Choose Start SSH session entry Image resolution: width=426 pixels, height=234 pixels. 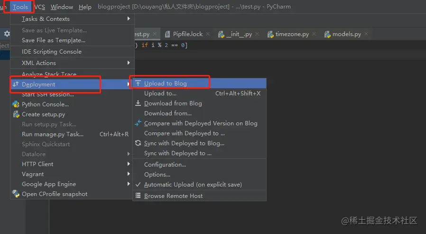pos(72,94)
